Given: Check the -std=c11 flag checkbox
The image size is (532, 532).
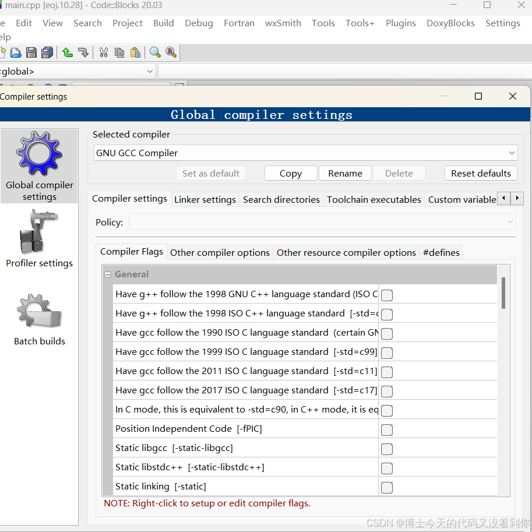Looking at the screenshot, I should (x=387, y=372).
